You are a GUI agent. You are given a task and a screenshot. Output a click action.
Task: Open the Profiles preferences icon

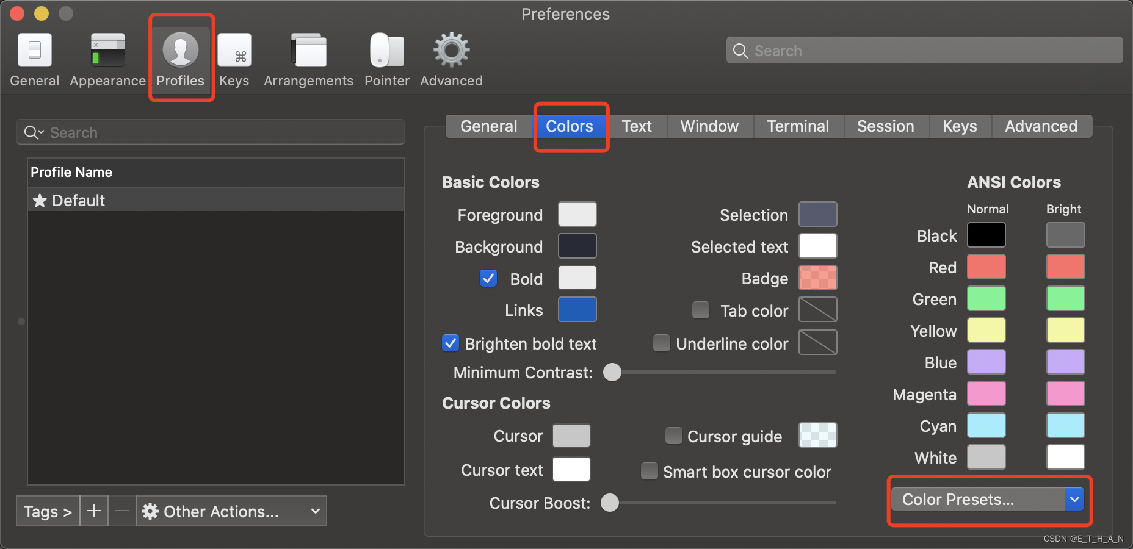tap(180, 58)
